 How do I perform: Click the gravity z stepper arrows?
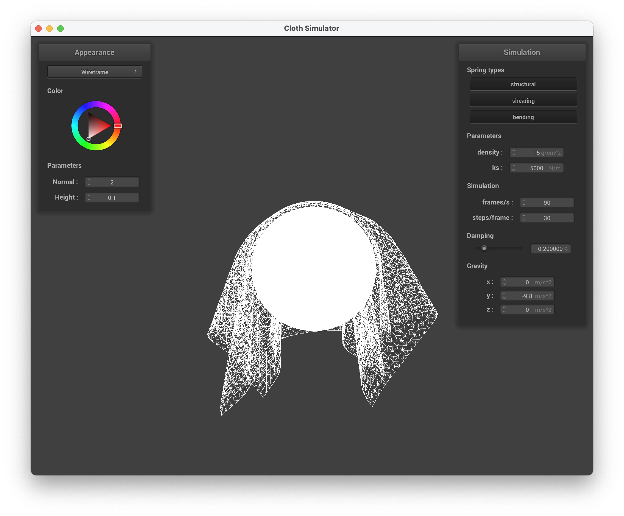504,310
